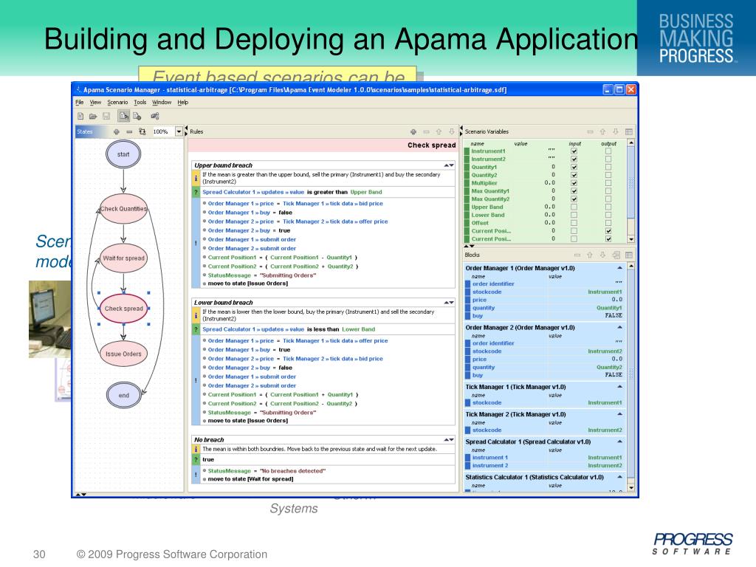Check output checkbox for Quantity2
This screenshot has width=756, height=567.
608,175
